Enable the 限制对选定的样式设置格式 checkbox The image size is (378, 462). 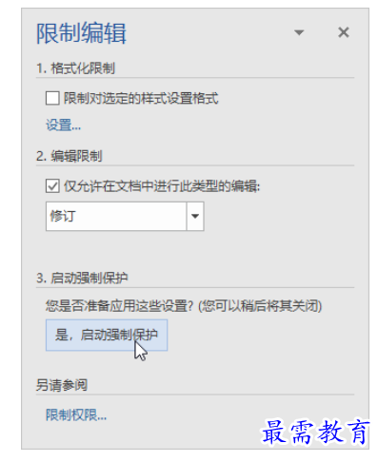(x=52, y=98)
